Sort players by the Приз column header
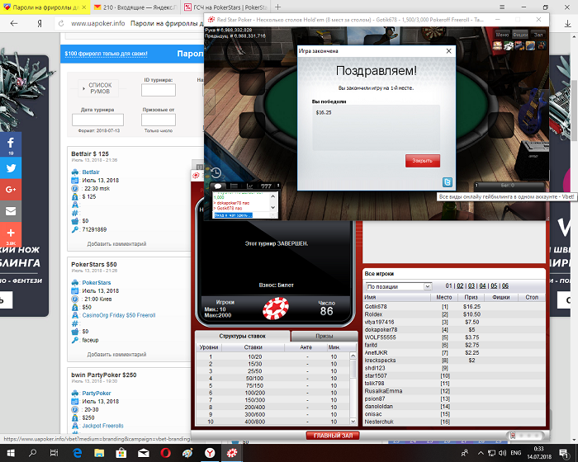Screen dimensions: 578x462 pyautogui.click(x=471, y=297)
